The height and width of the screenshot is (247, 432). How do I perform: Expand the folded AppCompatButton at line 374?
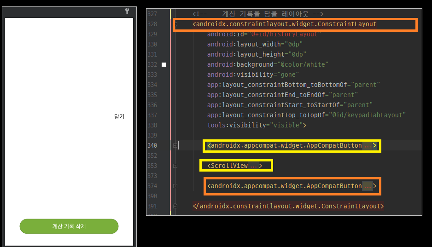[x=175, y=186]
